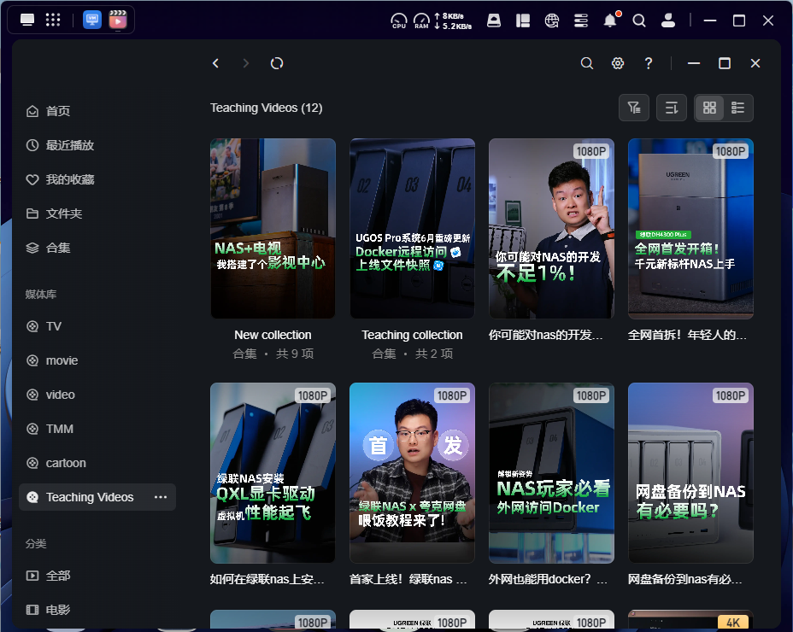Open 我的收藏 favorites section

(69, 179)
